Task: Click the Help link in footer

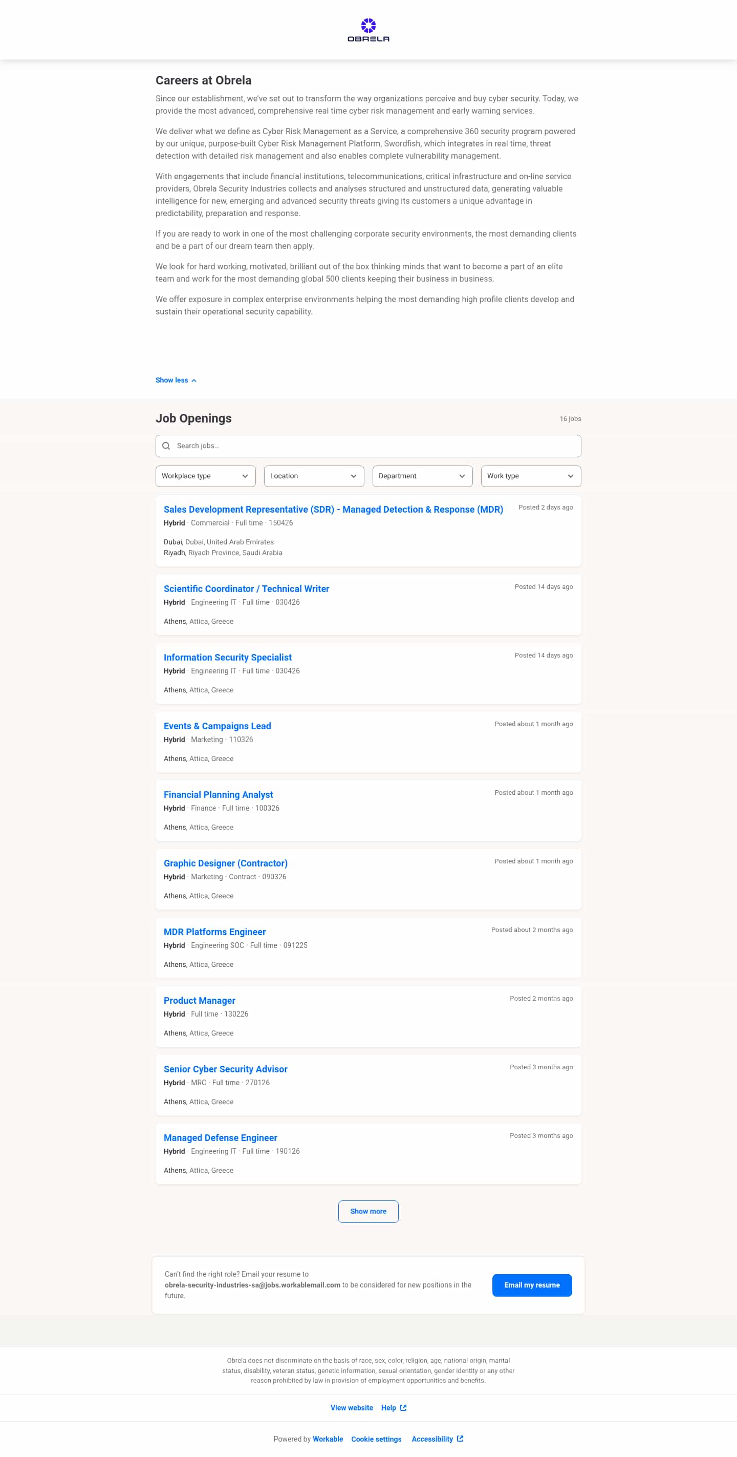Action: (388, 1408)
